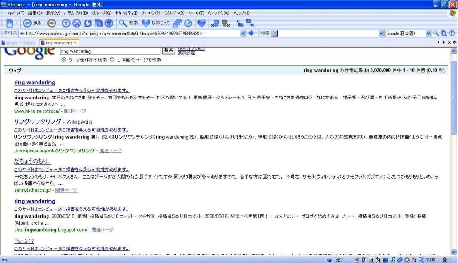Open 関連ページ link for saltnuts.hacca.jp

pyautogui.click(x=66, y=190)
